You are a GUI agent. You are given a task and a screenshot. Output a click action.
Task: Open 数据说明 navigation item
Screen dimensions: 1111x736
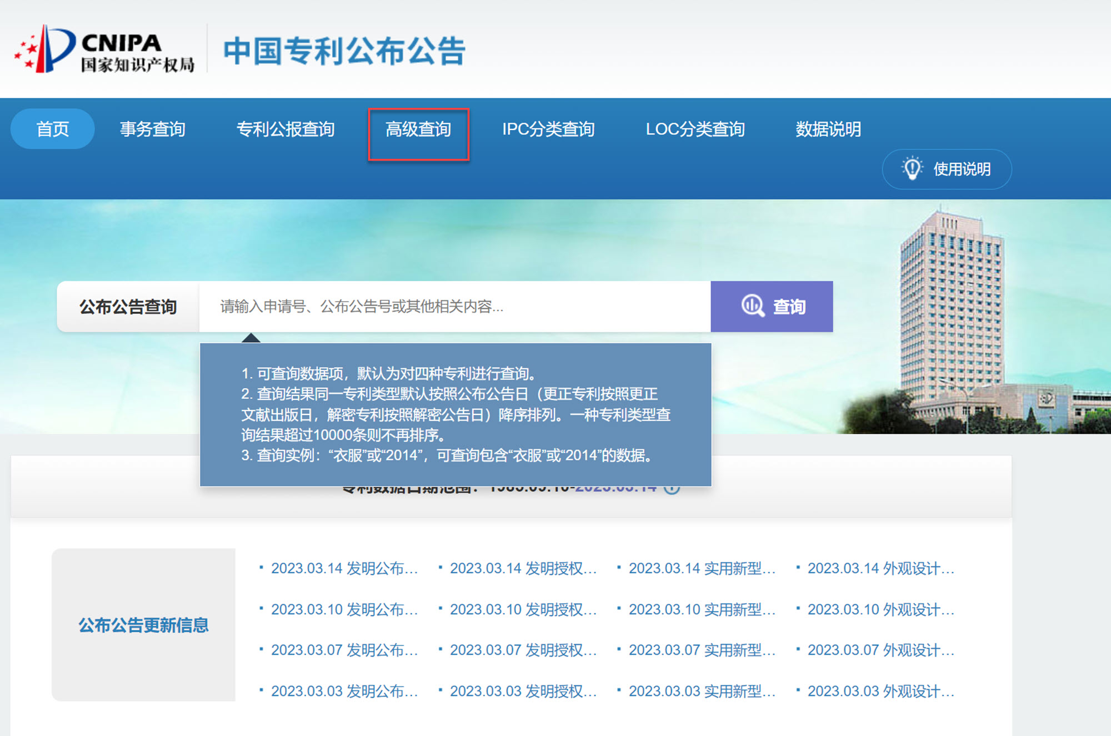click(828, 129)
